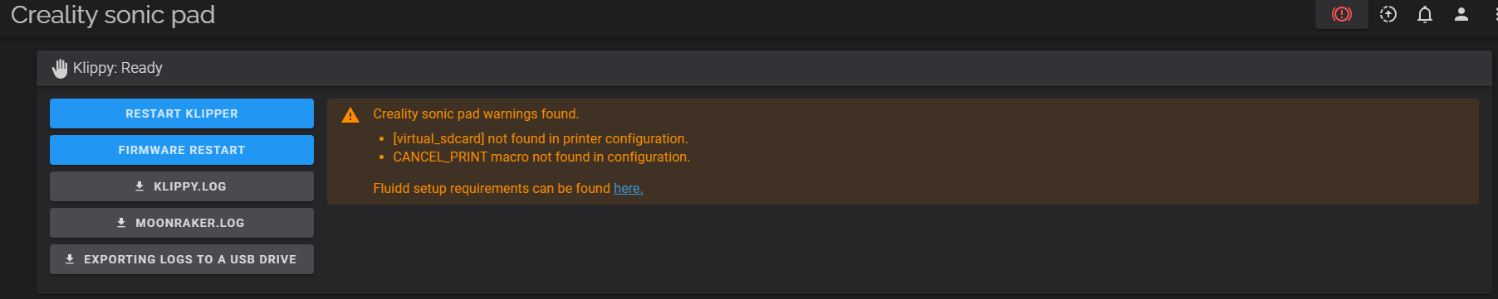Select the MOONRAKER.LOG button label
The height and width of the screenshot is (299, 1498).
coord(190,223)
